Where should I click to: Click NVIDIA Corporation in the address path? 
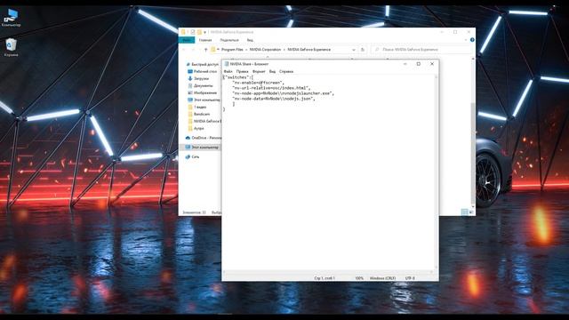(x=265, y=50)
